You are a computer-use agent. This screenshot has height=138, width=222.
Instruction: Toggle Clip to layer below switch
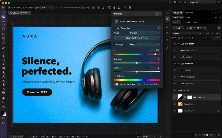coord(140,84)
